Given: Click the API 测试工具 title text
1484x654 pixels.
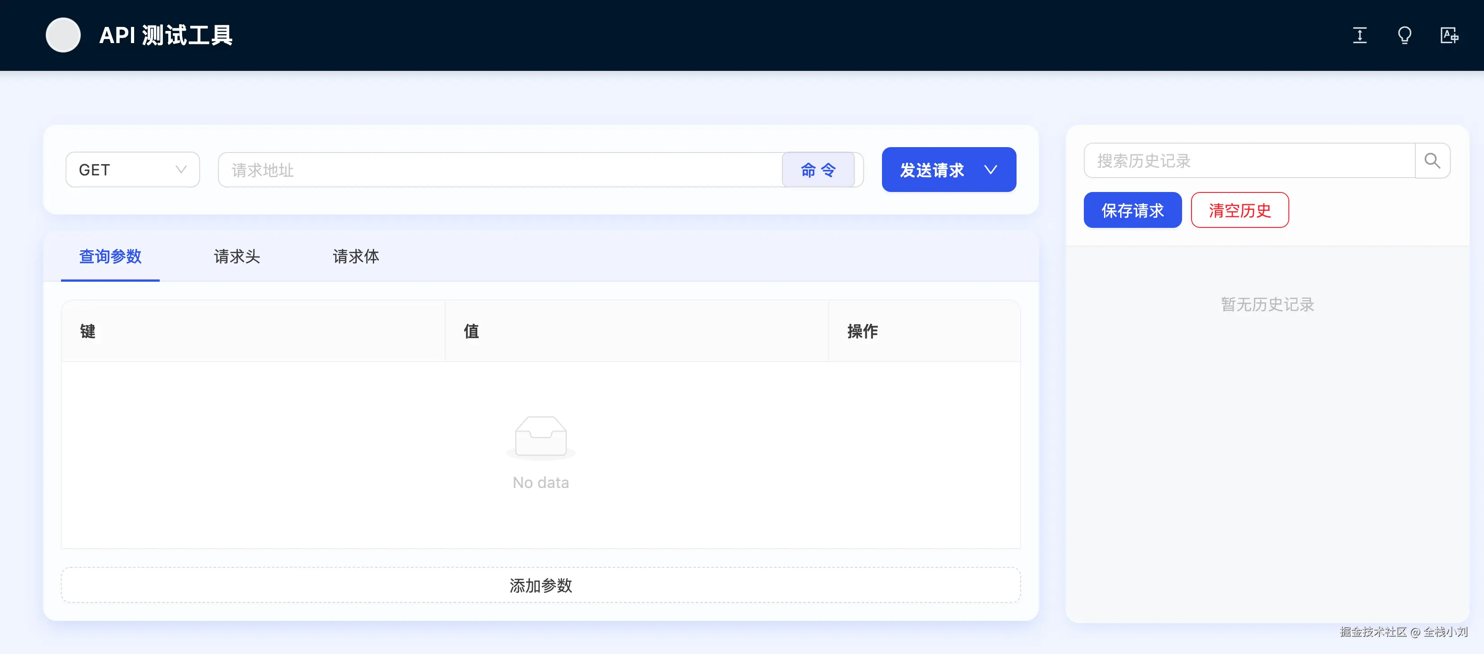Looking at the screenshot, I should (166, 35).
